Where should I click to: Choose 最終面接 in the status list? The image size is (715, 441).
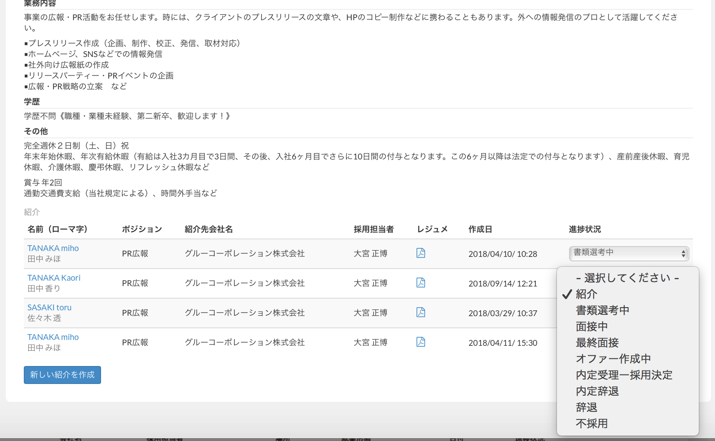[x=597, y=343]
